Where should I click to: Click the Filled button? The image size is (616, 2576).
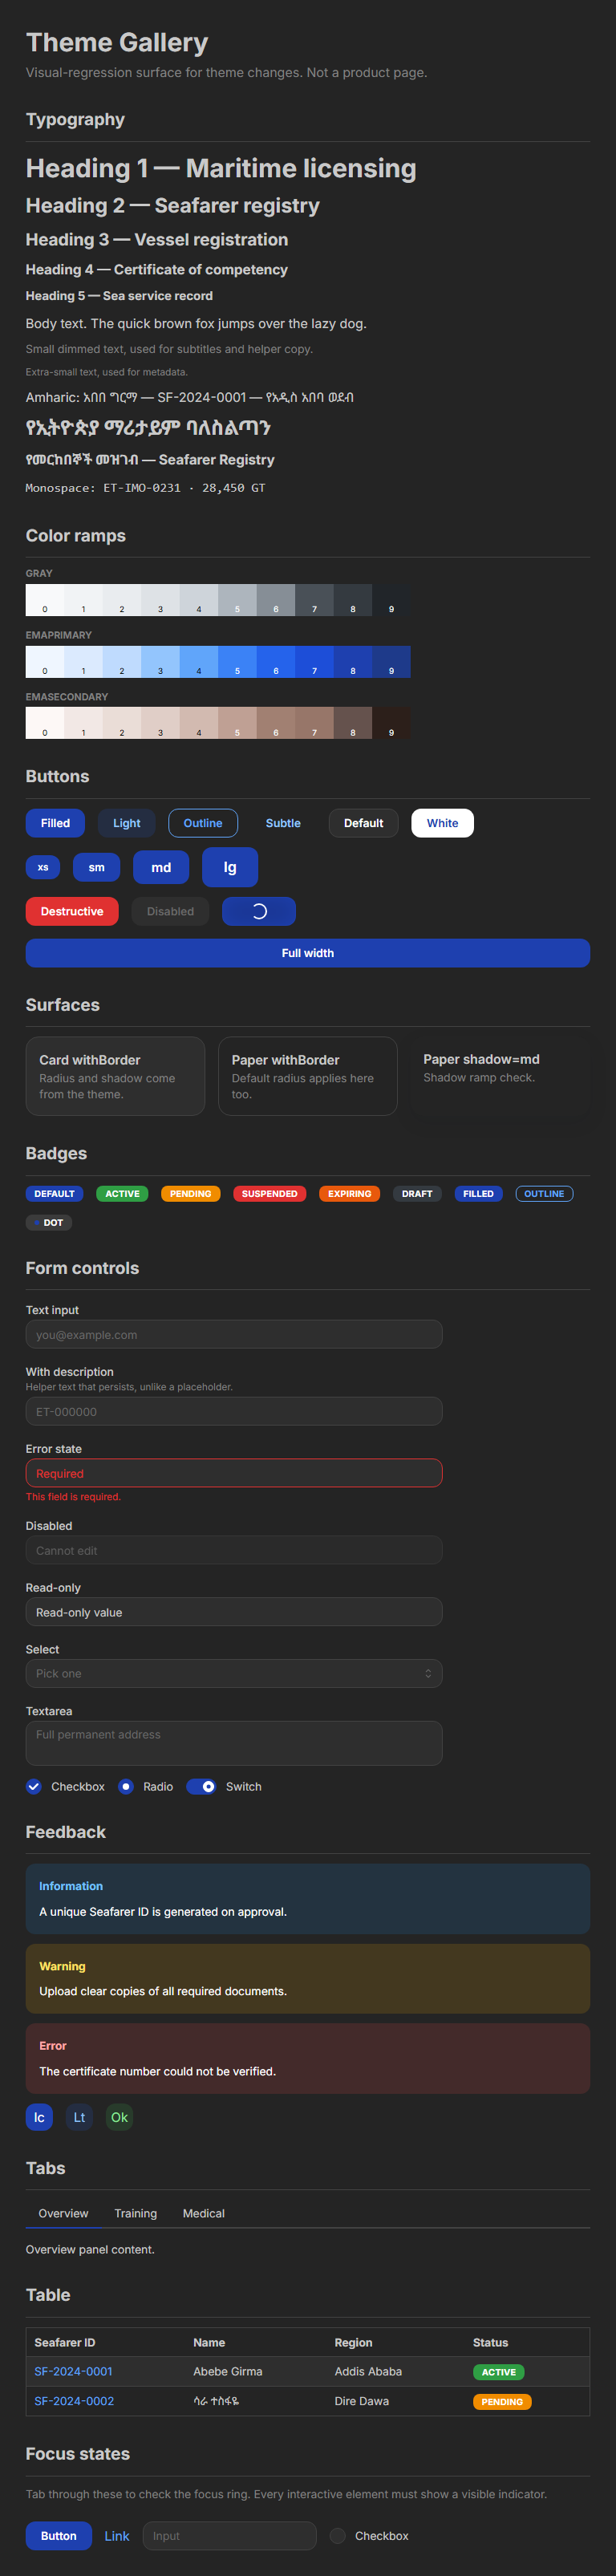point(55,823)
